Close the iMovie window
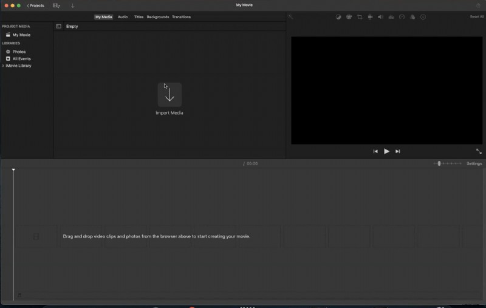486x308 pixels. click(x=6, y=5)
